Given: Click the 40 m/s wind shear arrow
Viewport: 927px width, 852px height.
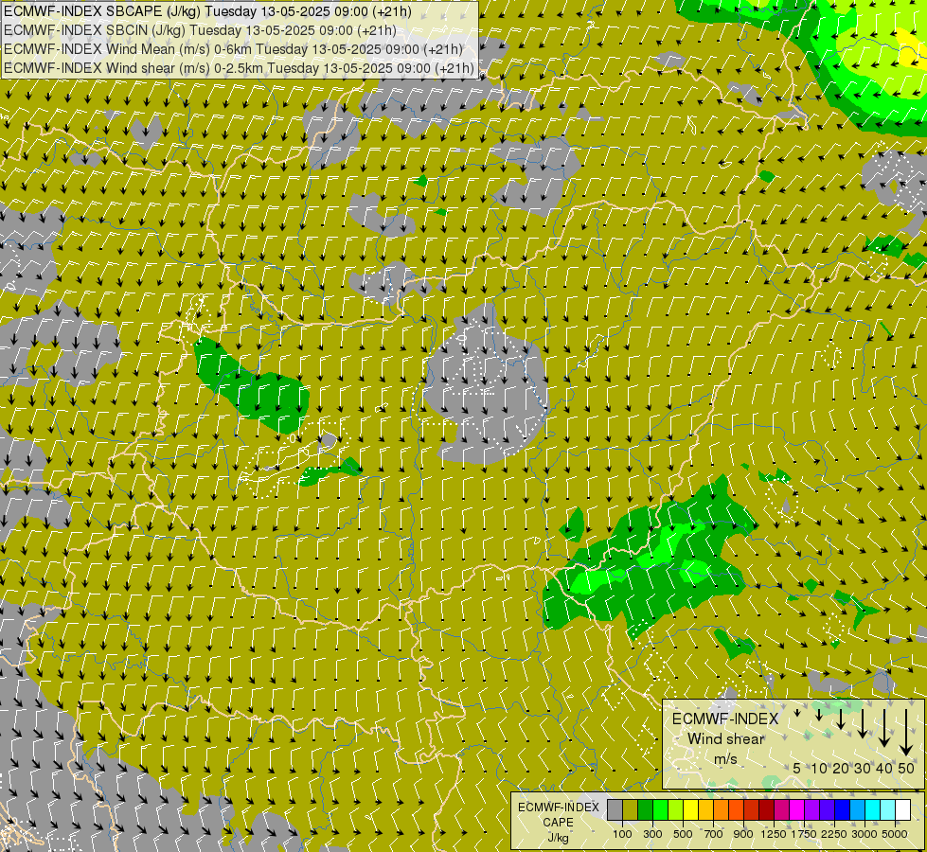Looking at the screenshot, I should click(884, 728).
